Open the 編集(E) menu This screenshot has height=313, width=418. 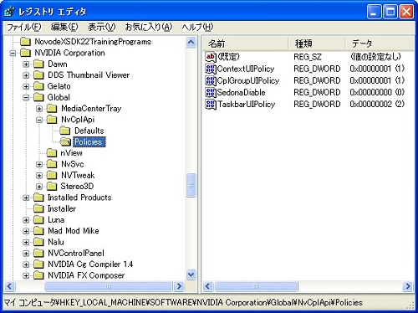pyautogui.click(x=64, y=27)
